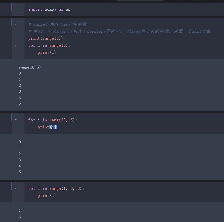Click the 'import numpy as np' code line
The width and height of the screenshot is (224, 222).
[49, 10]
